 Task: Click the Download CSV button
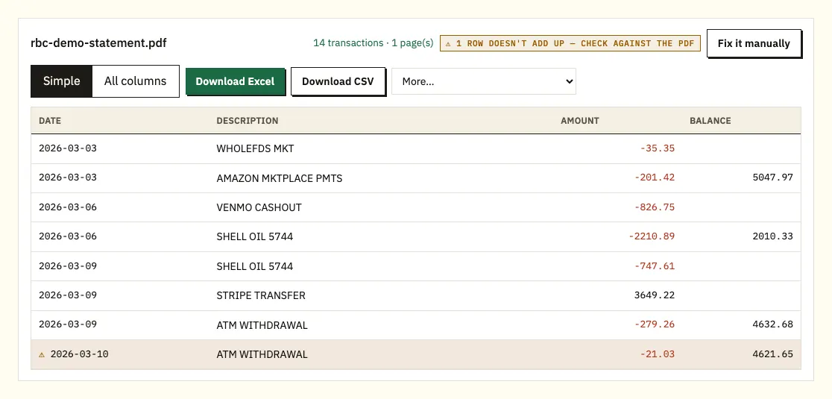[338, 81]
